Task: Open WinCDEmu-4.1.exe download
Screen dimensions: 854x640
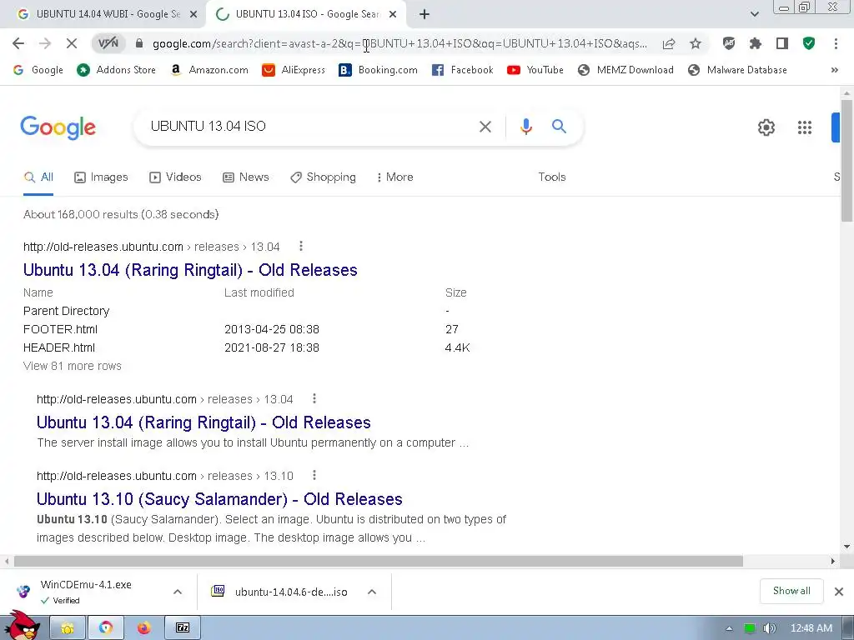Action: tap(86, 592)
